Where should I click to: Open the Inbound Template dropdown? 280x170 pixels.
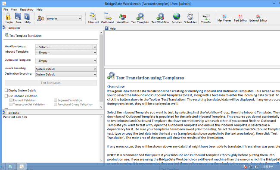(95, 53)
